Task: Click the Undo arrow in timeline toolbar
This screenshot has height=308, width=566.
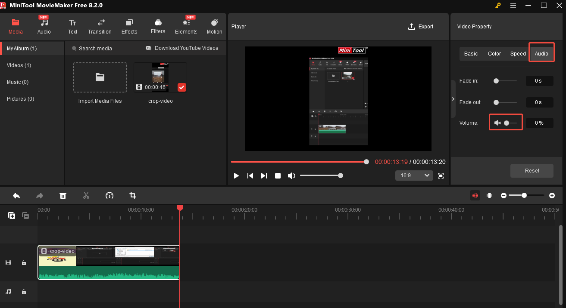Action: pyautogui.click(x=16, y=195)
